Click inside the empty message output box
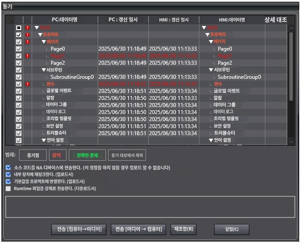The width and height of the screenshot is (301, 243). [x=150, y=207]
